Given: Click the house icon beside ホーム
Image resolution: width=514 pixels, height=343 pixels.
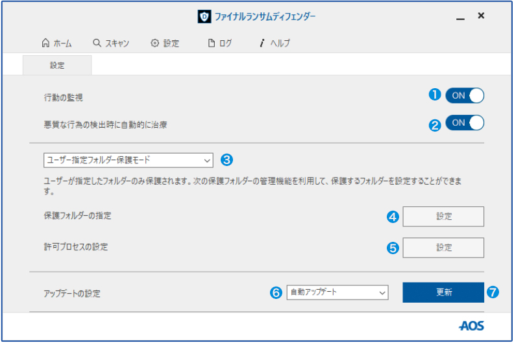Looking at the screenshot, I should (x=45, y=43).
